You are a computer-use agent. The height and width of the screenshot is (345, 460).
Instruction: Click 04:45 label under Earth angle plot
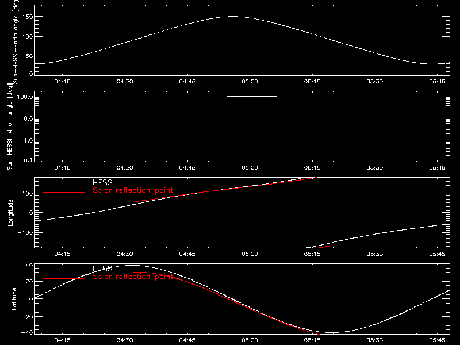pyautogui.click(x=187, y=82)
